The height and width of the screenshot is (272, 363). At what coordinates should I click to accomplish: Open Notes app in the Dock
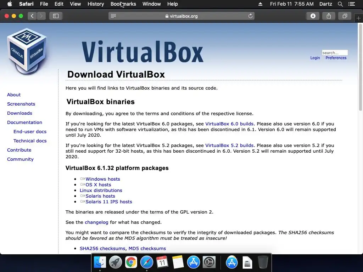(x=178, y=262)
